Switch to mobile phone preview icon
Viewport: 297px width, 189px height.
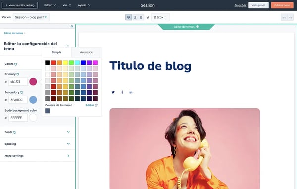point(141,17)
